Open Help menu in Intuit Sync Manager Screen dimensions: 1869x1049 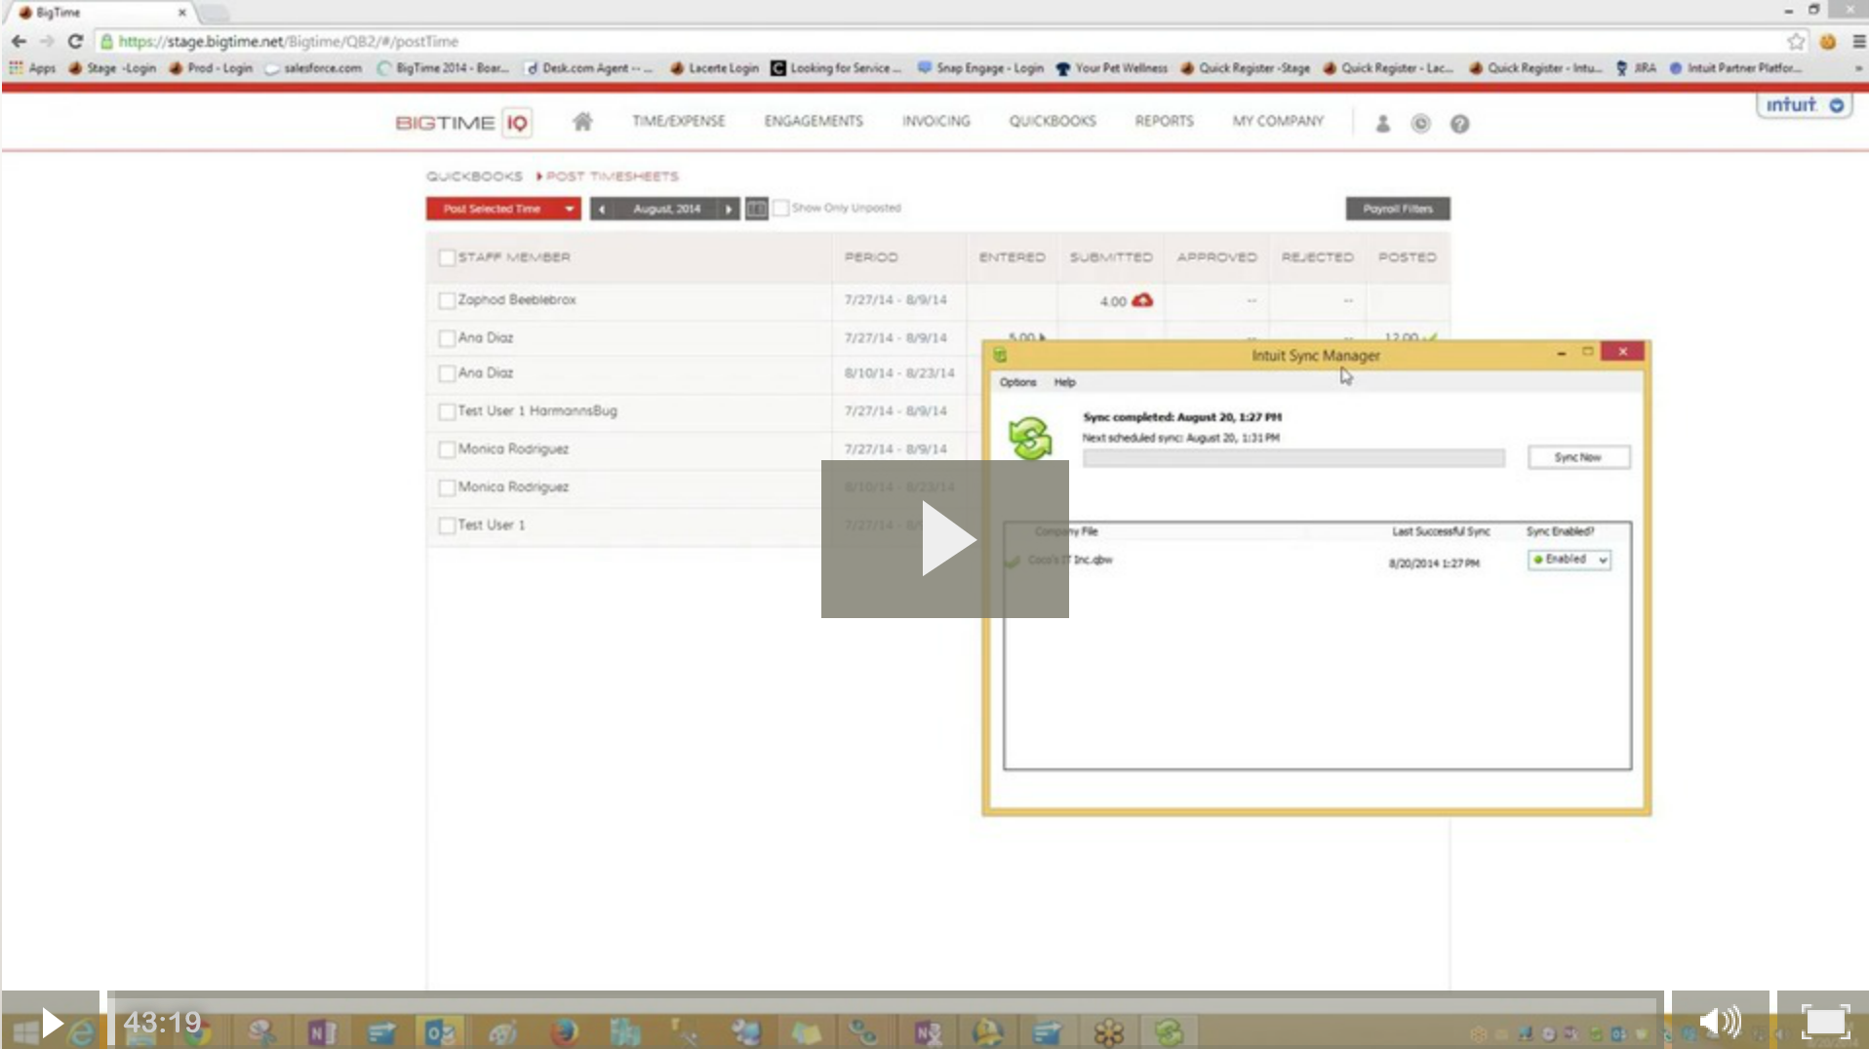point(1064,382)
